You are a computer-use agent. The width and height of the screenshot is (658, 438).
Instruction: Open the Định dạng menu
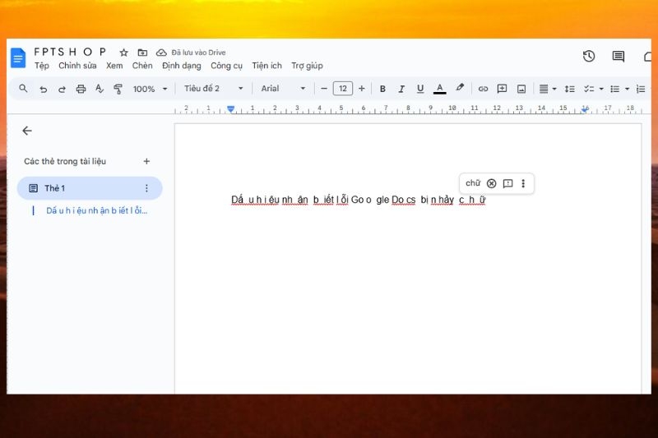182,66
